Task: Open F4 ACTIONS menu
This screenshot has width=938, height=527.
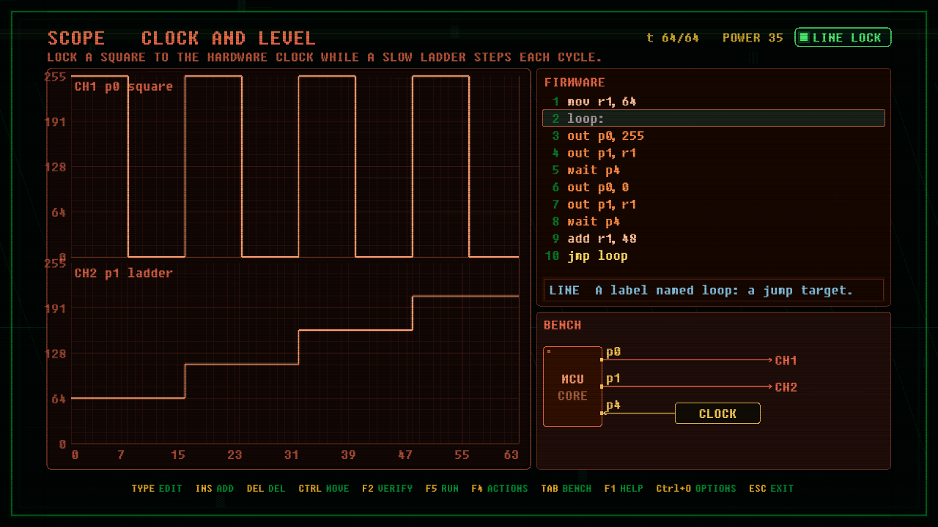Action: point(500,488)
